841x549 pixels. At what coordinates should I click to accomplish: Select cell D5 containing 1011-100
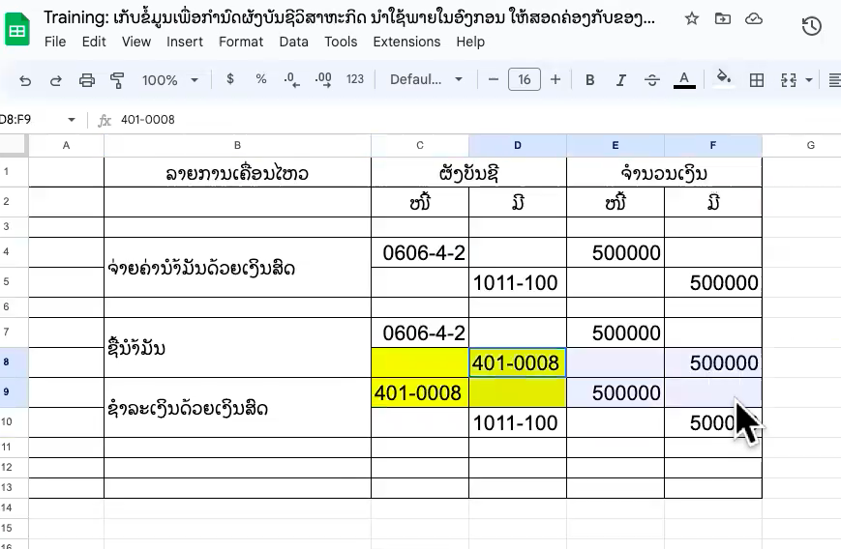[x=517, y=282]
